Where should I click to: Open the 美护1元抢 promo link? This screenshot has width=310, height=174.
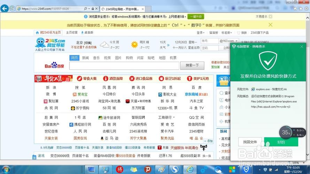pyautogui.click(x=198, y=79)
